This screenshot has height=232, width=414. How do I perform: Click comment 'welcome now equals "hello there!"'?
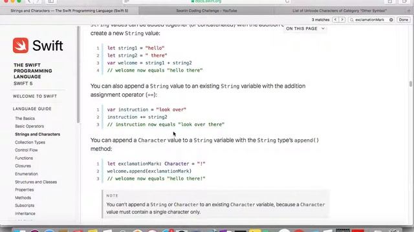point(156,179)
